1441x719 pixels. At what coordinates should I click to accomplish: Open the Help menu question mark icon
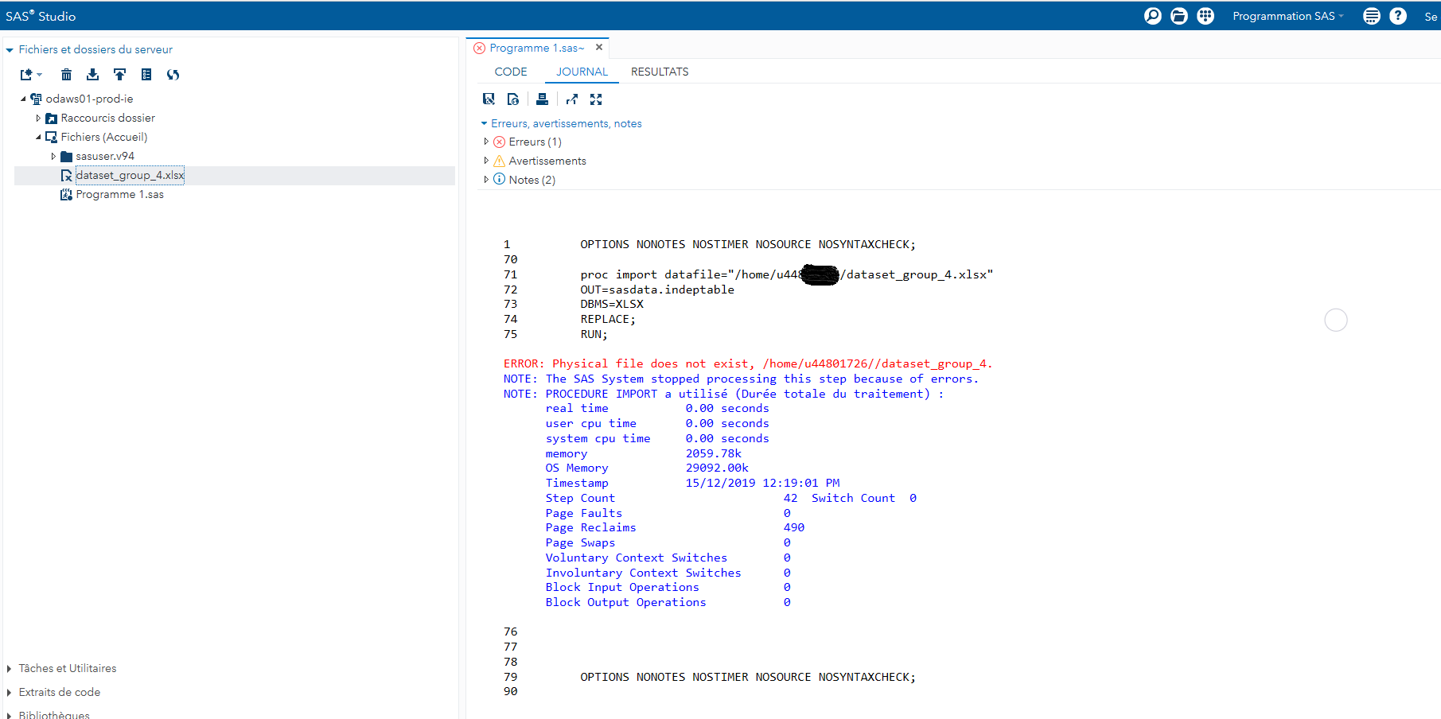(x=1398, y=15)
